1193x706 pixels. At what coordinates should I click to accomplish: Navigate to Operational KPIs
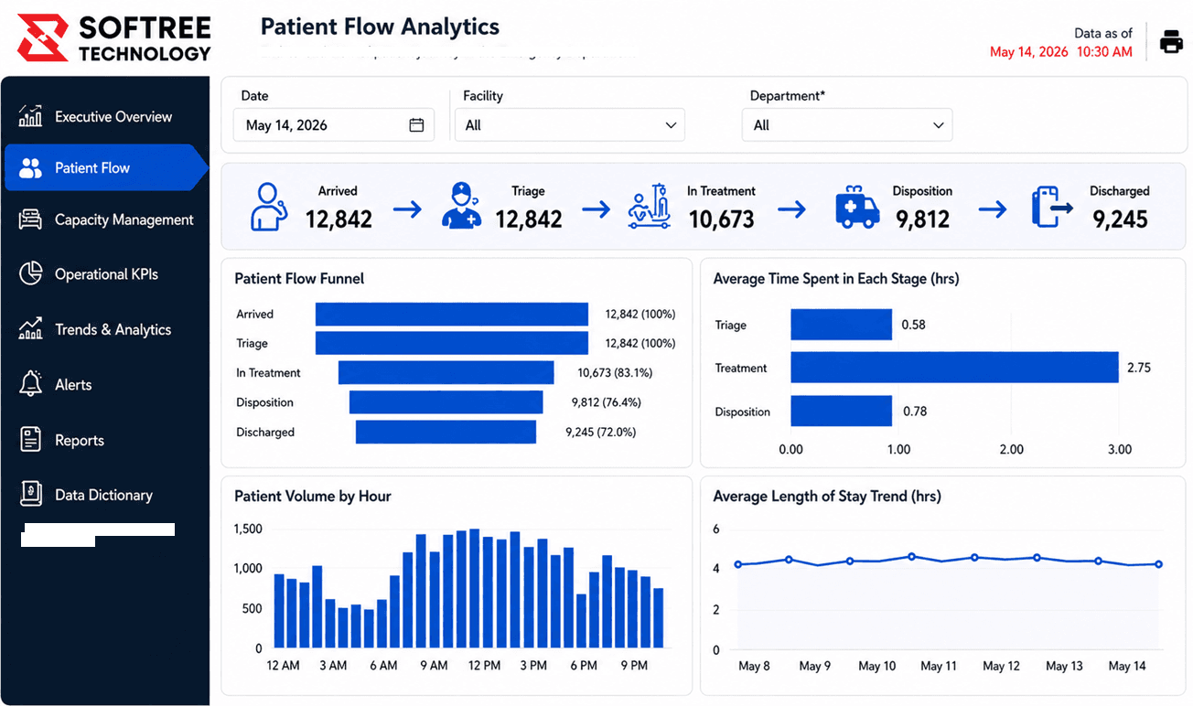tap(105, 273)
